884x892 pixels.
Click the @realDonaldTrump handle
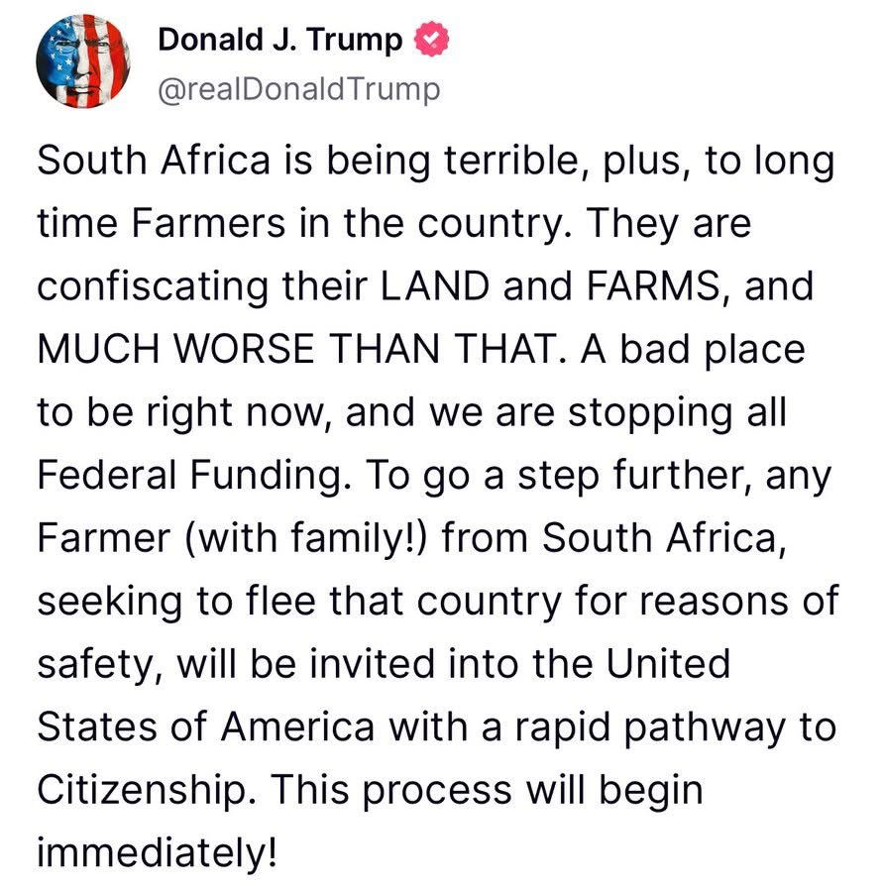[x=299, y=90]
